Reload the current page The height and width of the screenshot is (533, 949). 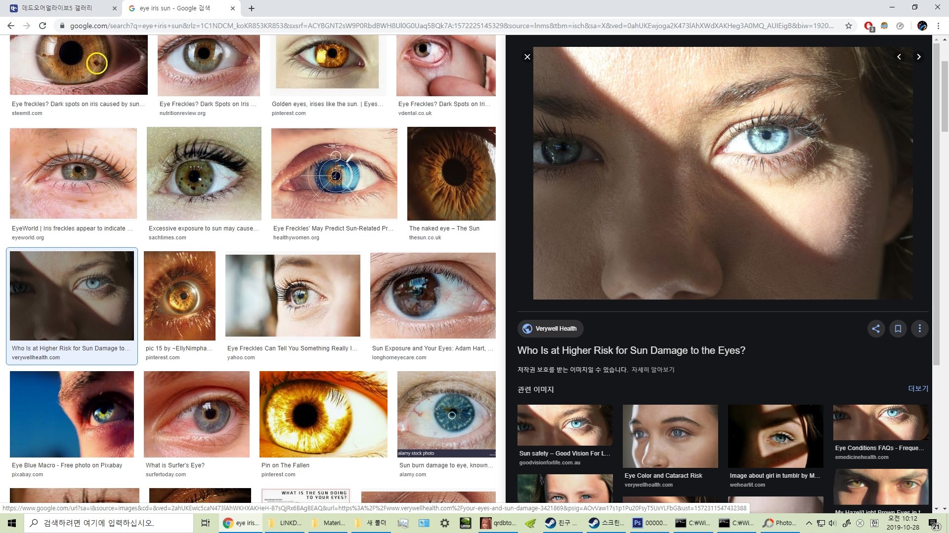[x=43, y=26]
